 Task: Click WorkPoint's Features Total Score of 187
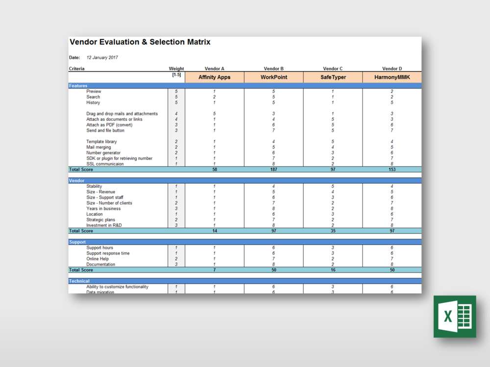click(x=273, y=169)
